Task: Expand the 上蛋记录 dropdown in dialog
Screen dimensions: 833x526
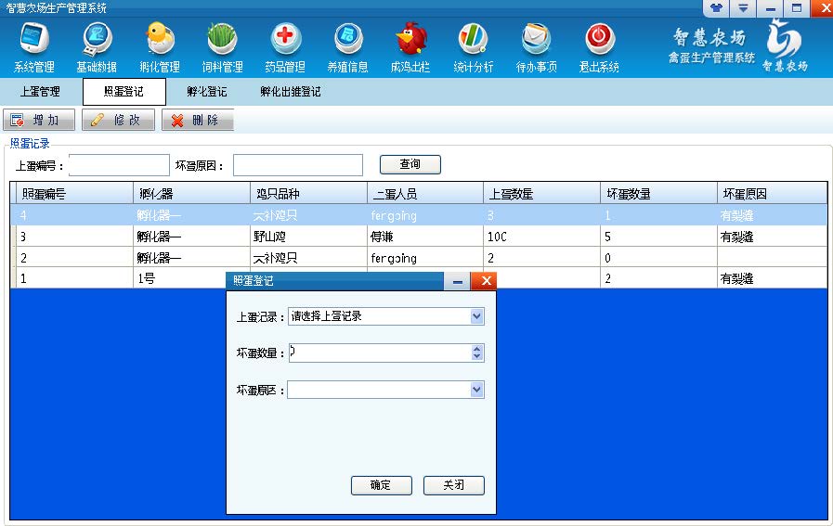Action: pos(476,316)
